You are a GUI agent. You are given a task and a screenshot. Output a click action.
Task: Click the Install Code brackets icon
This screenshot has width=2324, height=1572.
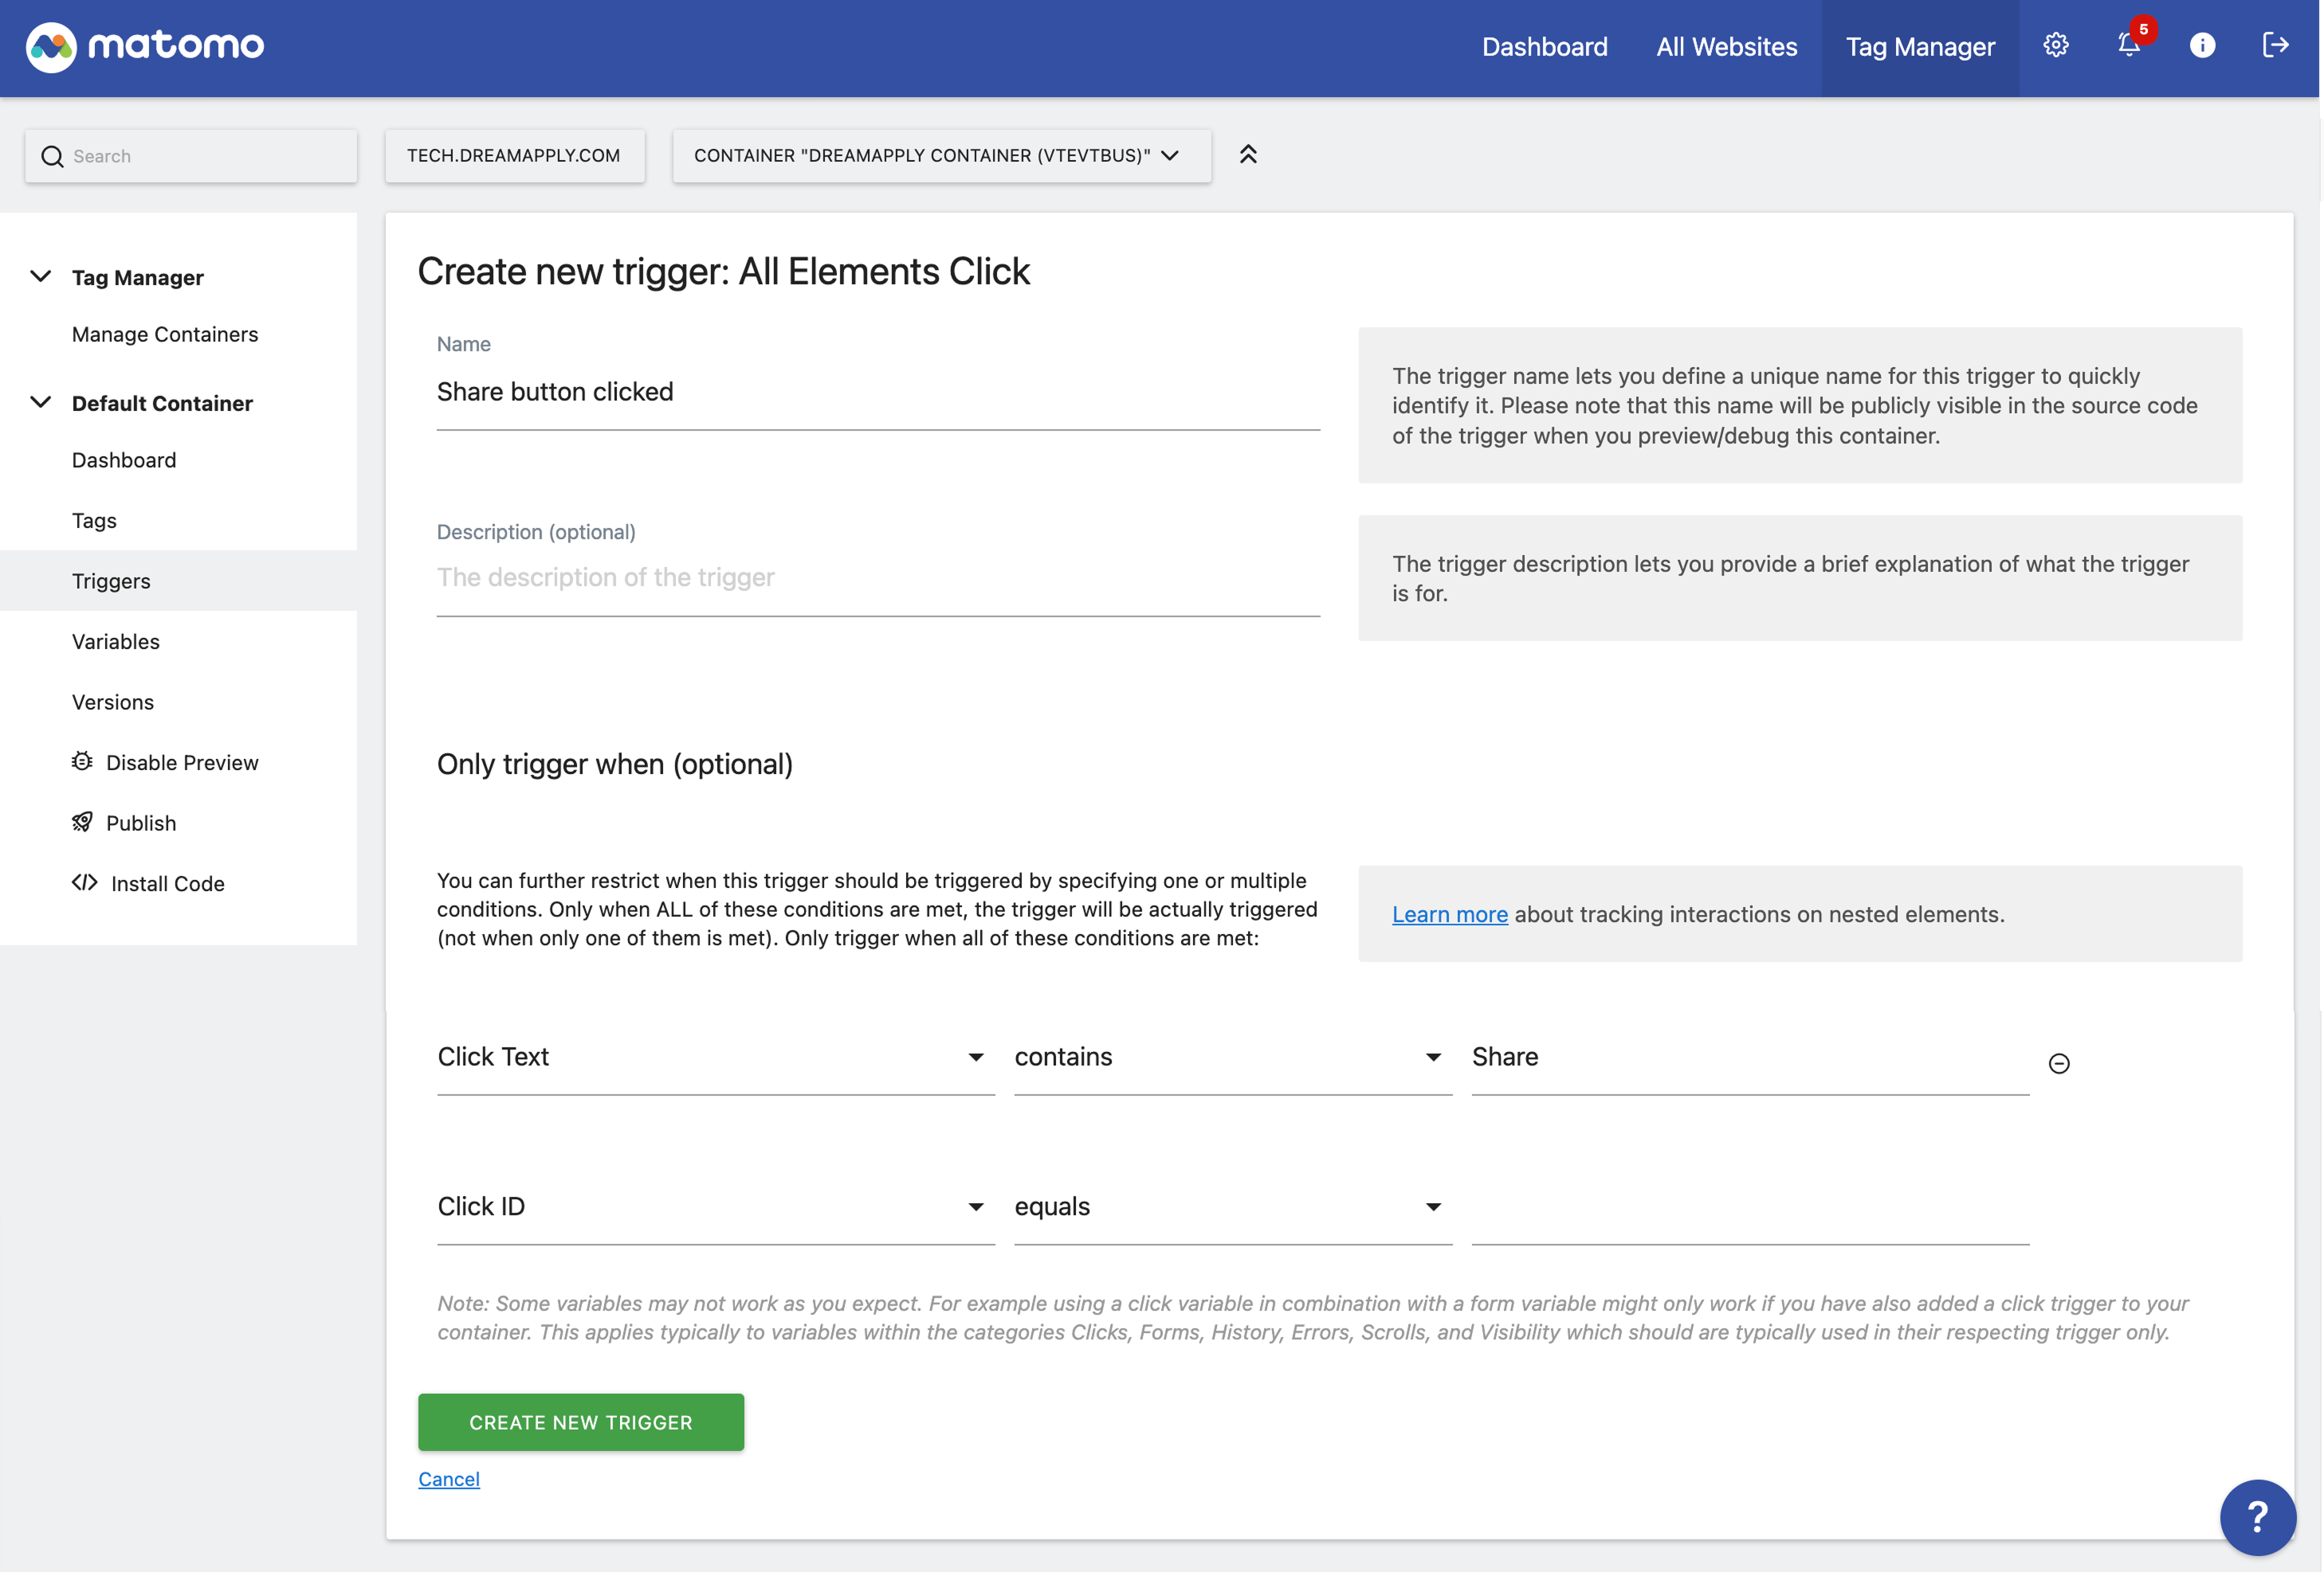(85, 882)
